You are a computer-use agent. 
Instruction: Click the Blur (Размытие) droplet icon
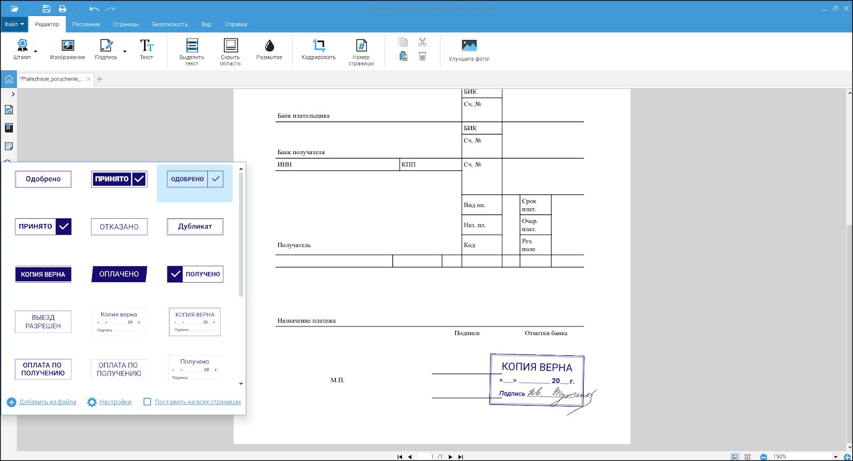269,46
